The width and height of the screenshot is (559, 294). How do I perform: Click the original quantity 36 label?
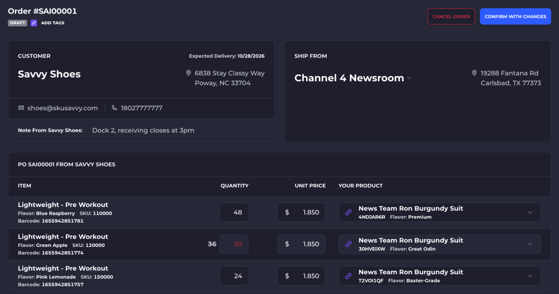(212, 244)
